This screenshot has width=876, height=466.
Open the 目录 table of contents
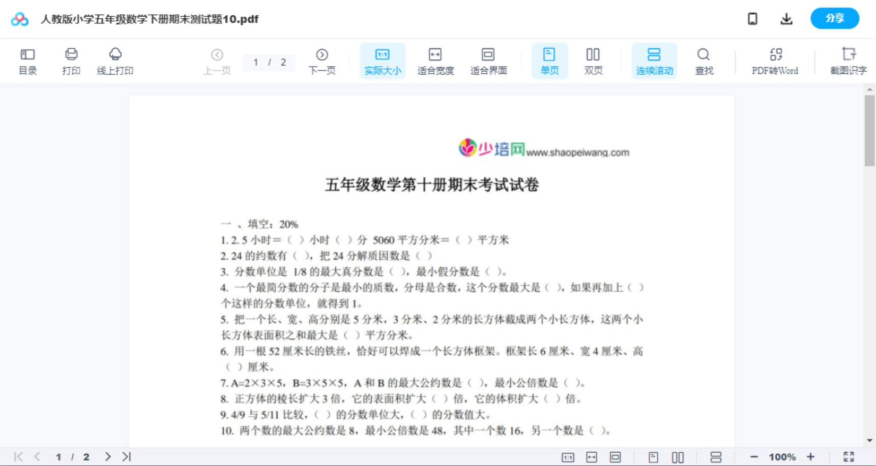27,60
